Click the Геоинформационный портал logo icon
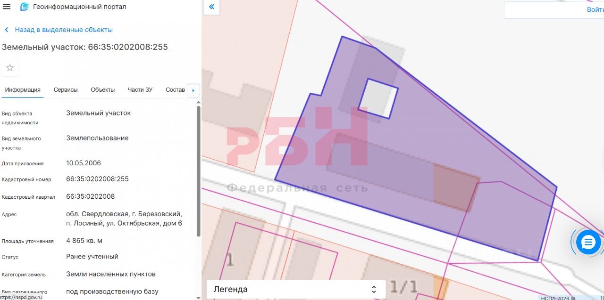 coord(24,7)
